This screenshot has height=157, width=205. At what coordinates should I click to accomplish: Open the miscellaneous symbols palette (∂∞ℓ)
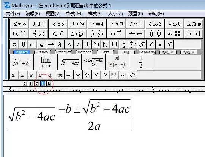(x=155, y=24)
